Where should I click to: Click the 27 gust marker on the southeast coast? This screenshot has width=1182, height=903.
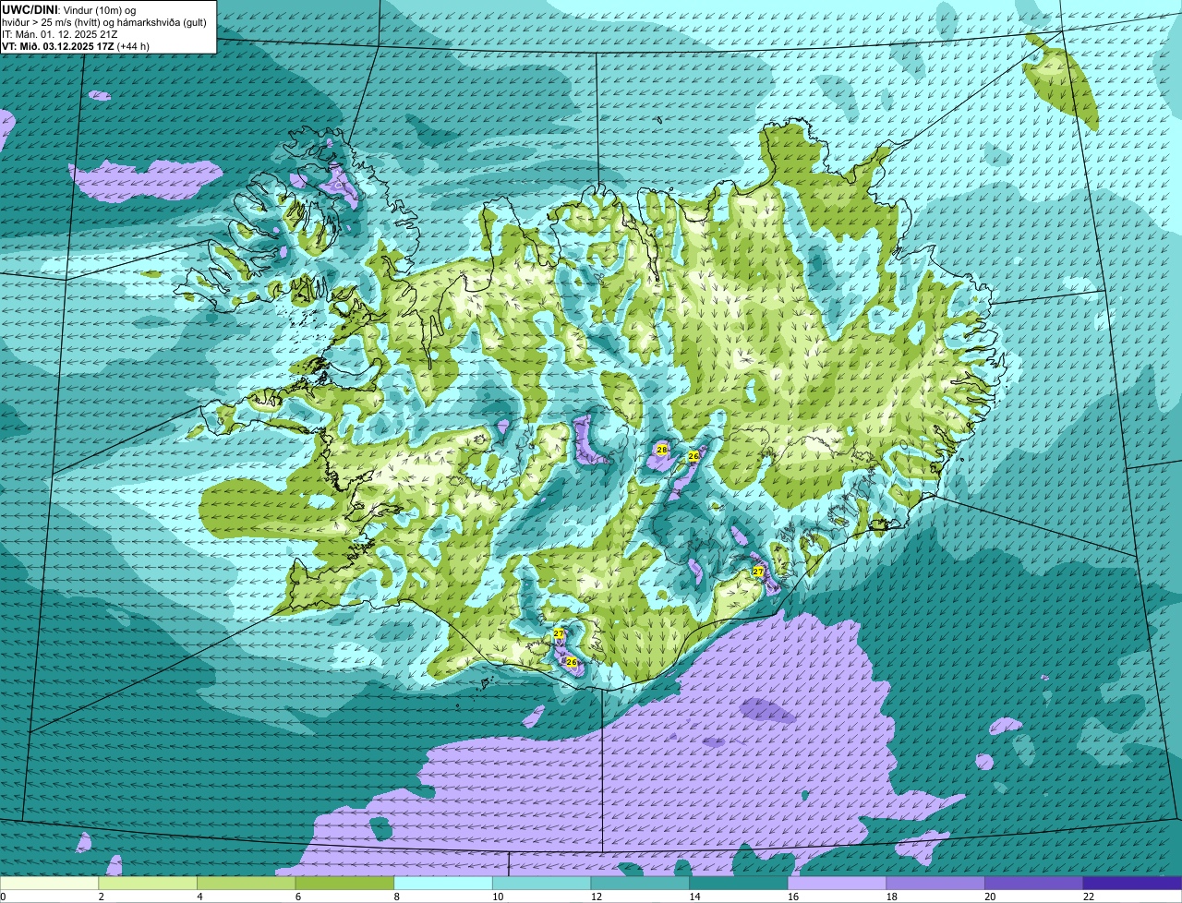[758, 572]
